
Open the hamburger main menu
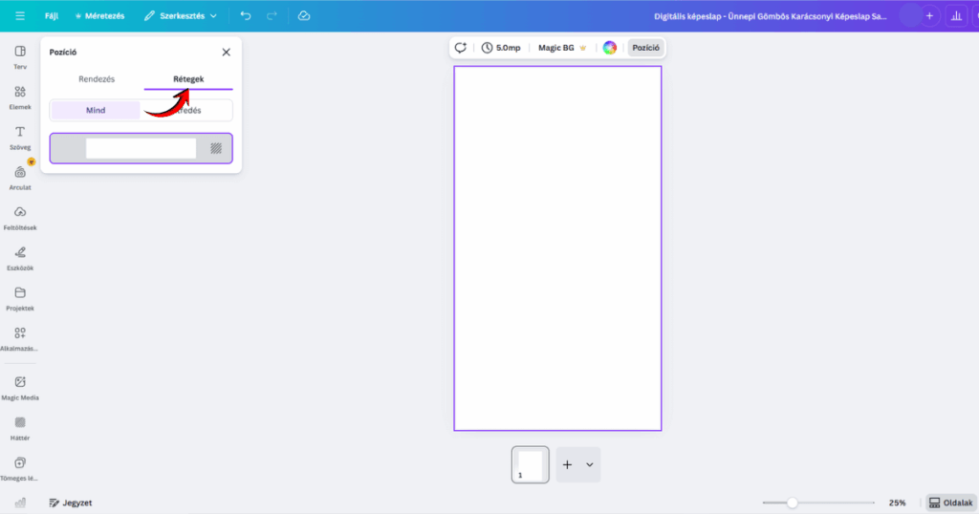tap(20, 16)
